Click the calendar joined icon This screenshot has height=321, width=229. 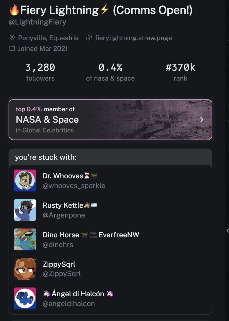(x=12, y=48)
